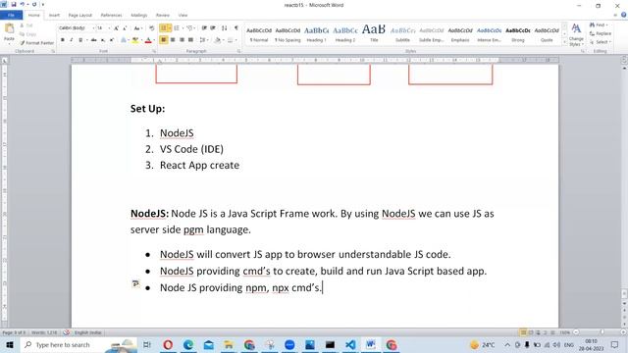Click the Save icon in Quick Access toolbar
The height and width of the screenshot is (353, 628).
pyautogui.click(x=13, y=4)
